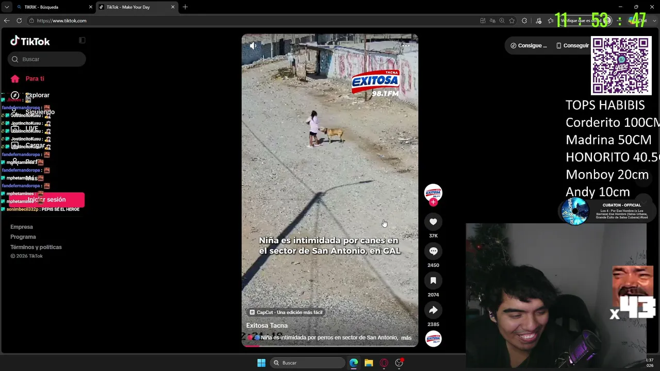Open Opera browser from the taskbar
Image resolution: width=660 pixels, height=371 pixels.
click(384, 363)
